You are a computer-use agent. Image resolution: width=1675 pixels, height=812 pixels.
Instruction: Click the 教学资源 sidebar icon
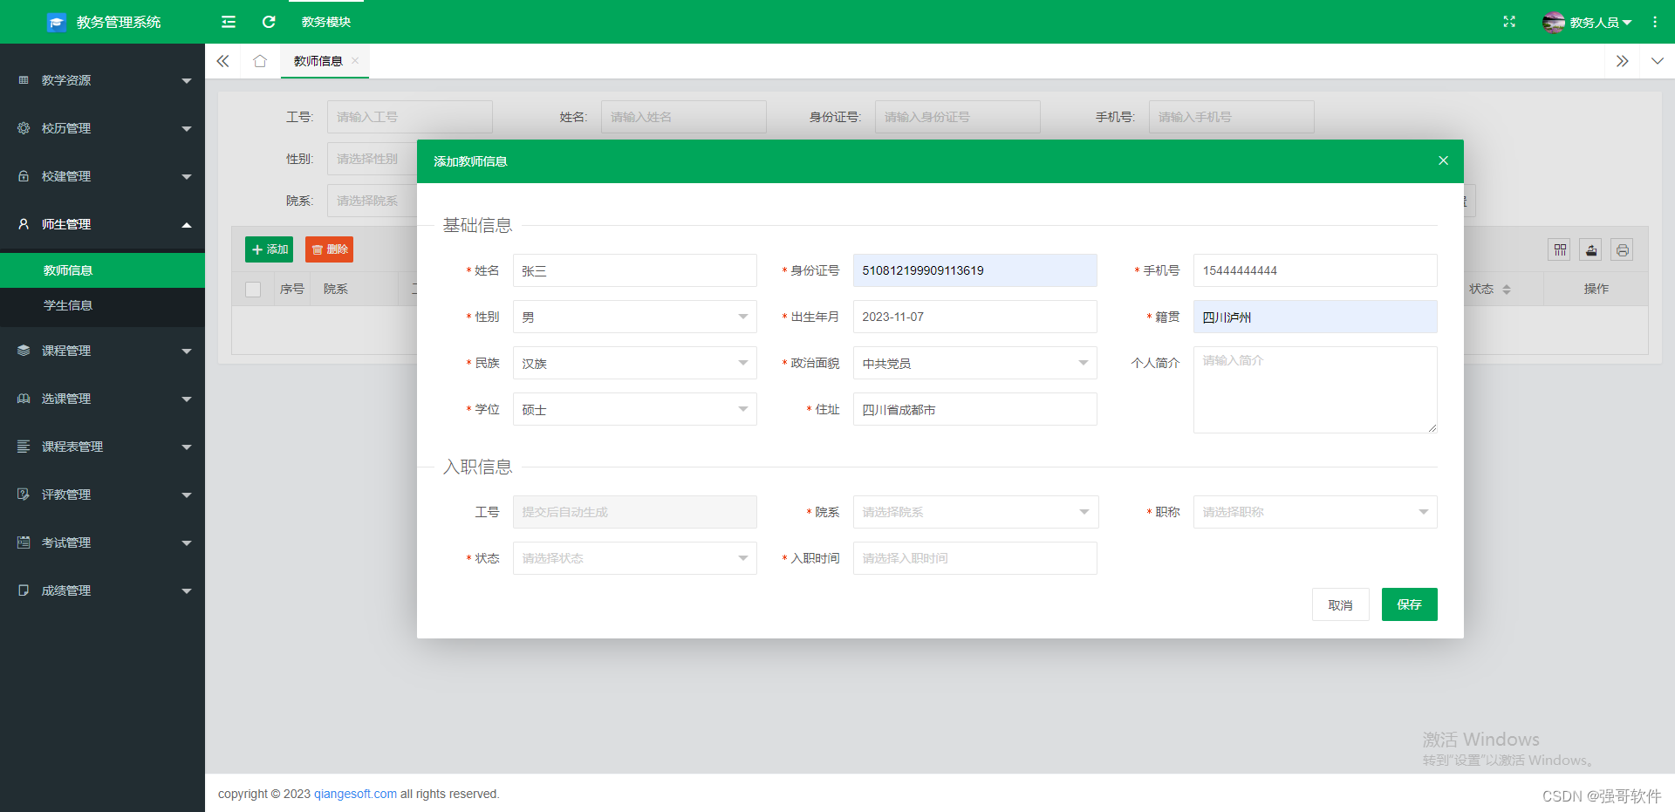pos(24,80)
